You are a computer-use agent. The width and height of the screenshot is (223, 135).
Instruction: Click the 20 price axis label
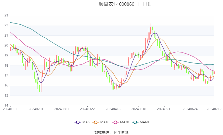[6, 45]
